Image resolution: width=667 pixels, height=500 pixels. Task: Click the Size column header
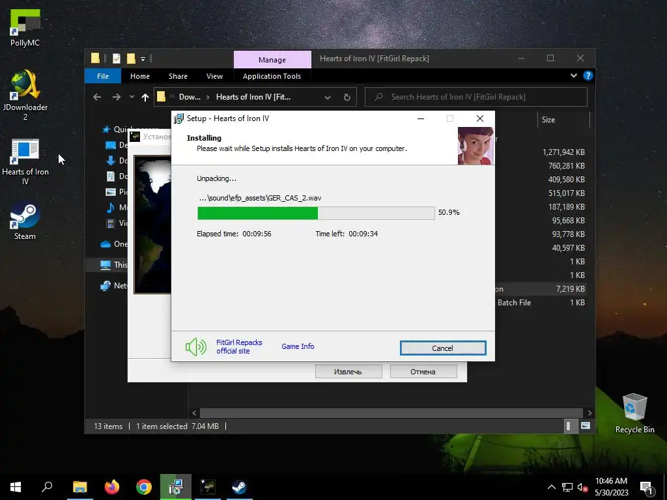[564, 120]
